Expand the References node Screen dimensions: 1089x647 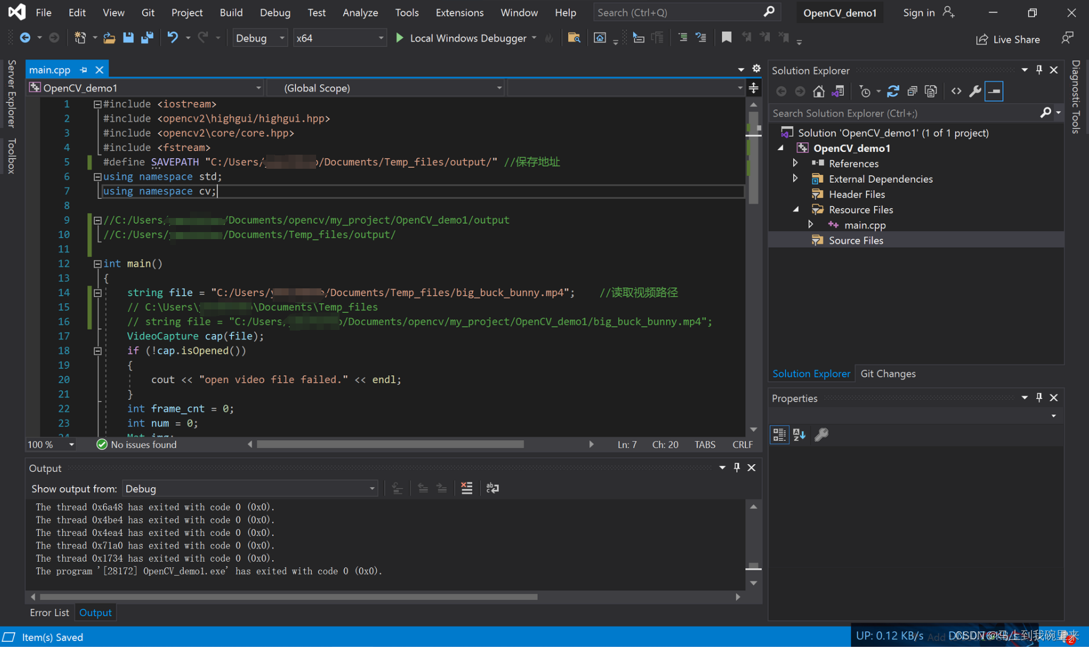point(795,163)
